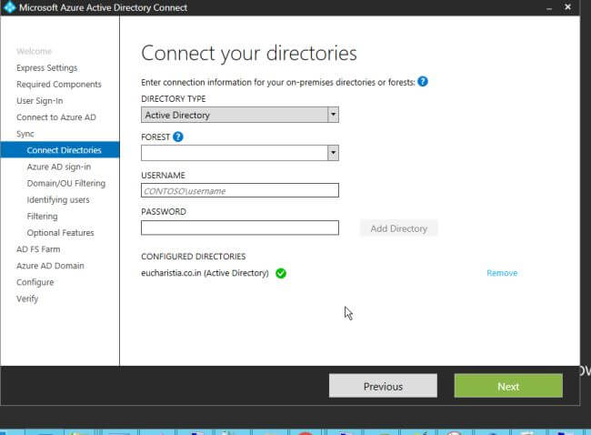Viewport: 591px width, 435px height.
Task: Click the green check next to eucharistia.co.in
Action: (x=281, y=273)
